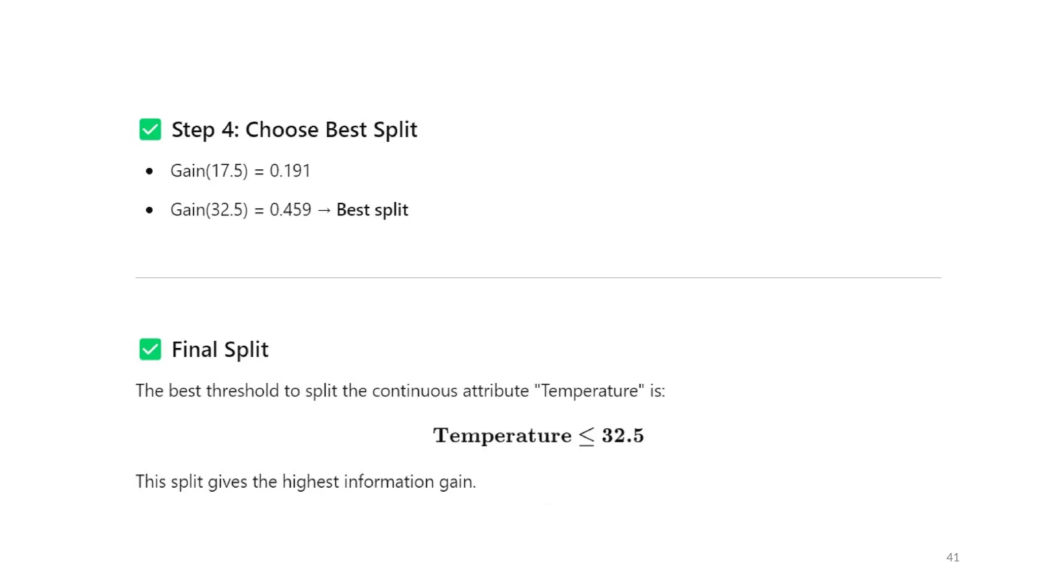
Task: Click the less-than-or-equal symbol in the formula
Action: coord(586,436)
